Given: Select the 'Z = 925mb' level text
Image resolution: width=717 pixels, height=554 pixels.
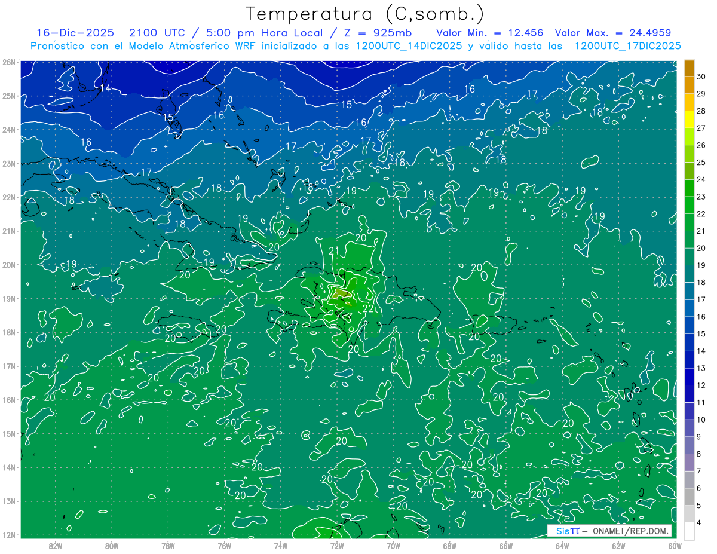Looking at the screenshot, I should (x=376, y=33).
